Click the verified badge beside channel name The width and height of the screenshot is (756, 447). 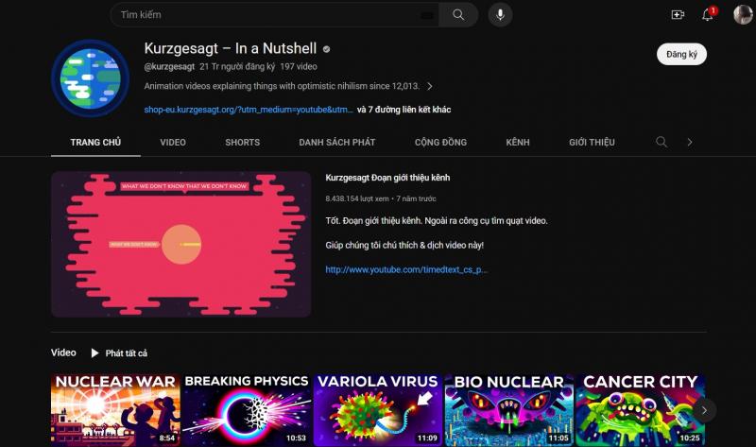click(x=326, y=49)
